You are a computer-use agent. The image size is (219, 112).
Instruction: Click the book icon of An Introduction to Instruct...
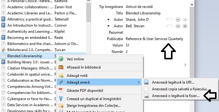3,25
